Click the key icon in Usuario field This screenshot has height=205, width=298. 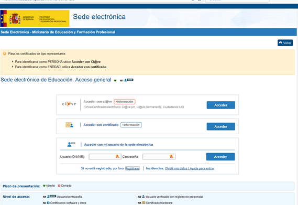pos(117,156)
